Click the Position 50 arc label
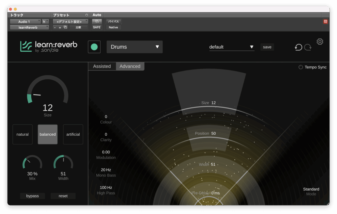This screenshot has width=337, height=214. click(x=205, y=133)
